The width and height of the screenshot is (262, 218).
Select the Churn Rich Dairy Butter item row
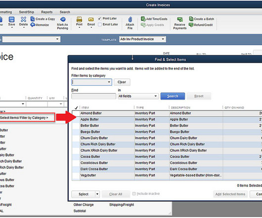[x=167, y=144]
